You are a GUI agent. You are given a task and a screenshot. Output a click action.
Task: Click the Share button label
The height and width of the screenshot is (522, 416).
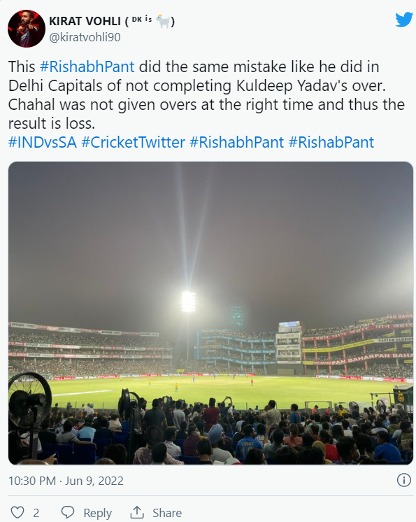coord(167,513)
